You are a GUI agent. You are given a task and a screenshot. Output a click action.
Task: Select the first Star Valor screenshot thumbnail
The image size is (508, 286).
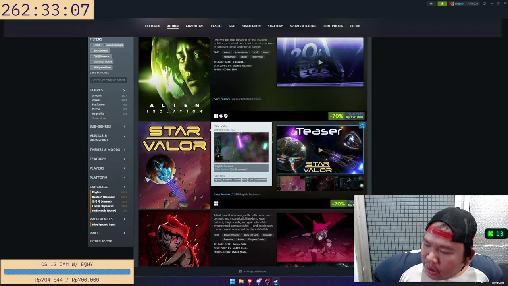coord(291,184)
